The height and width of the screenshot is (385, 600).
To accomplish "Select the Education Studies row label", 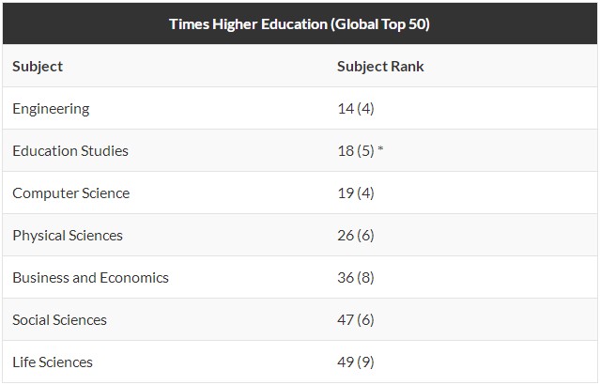I will click(70, 151).
